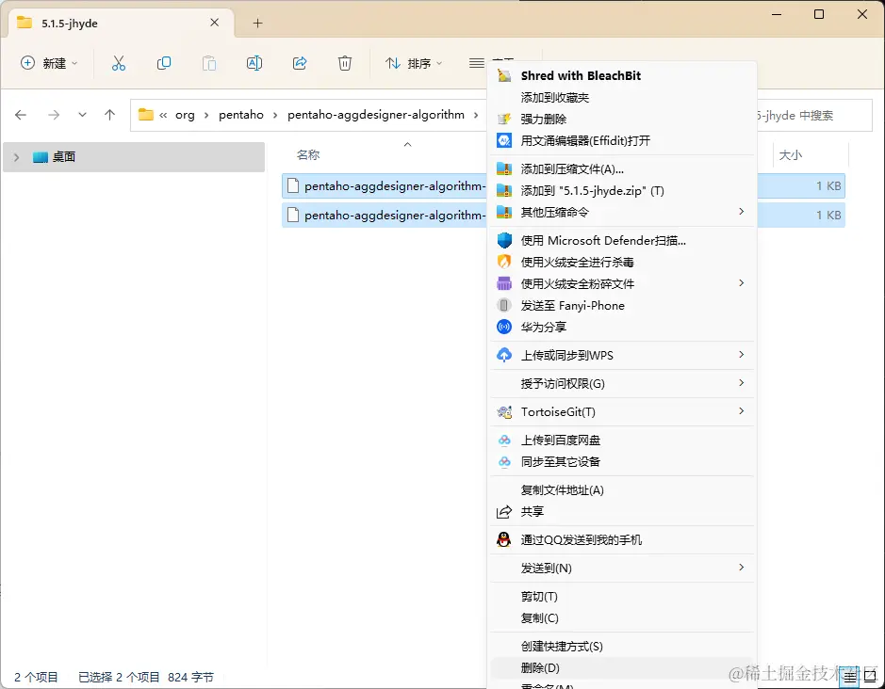
Task: Expand 发送到(N) submenu
Action: (x=622, y=569)
